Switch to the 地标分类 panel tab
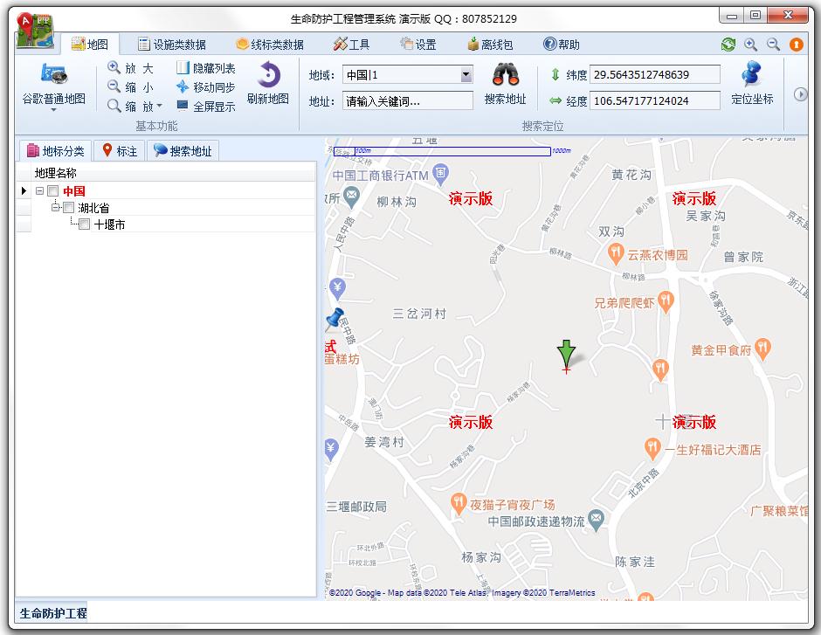 tap(56, 151)
